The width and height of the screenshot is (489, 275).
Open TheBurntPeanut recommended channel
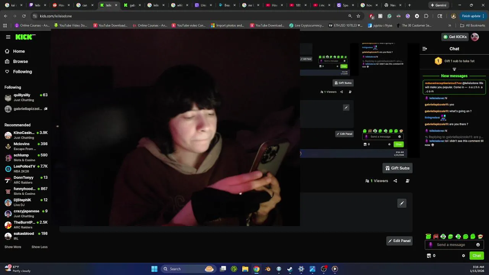tap(26, 225)
